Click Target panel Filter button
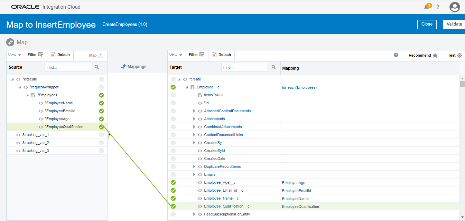 coord(197,55)
